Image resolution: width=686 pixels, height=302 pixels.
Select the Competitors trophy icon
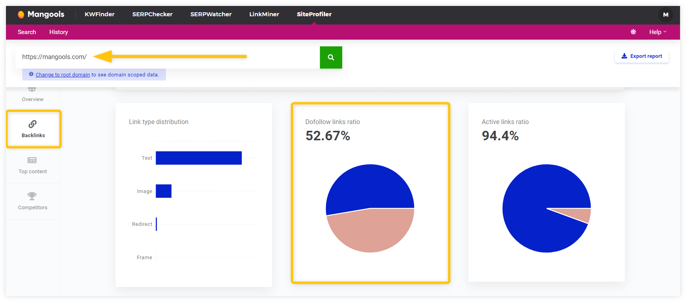pyautogui.click(x=32, y=196)
